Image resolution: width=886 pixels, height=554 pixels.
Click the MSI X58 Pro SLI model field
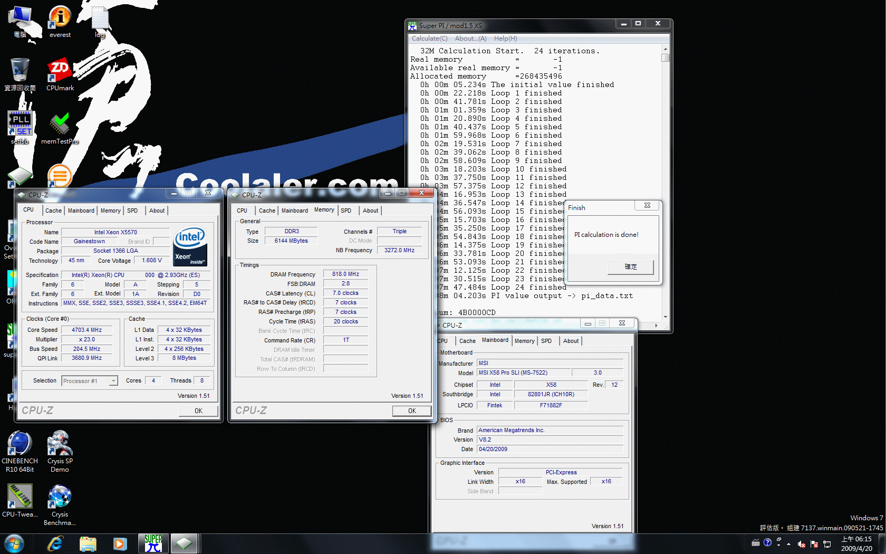tap(524, 372)
